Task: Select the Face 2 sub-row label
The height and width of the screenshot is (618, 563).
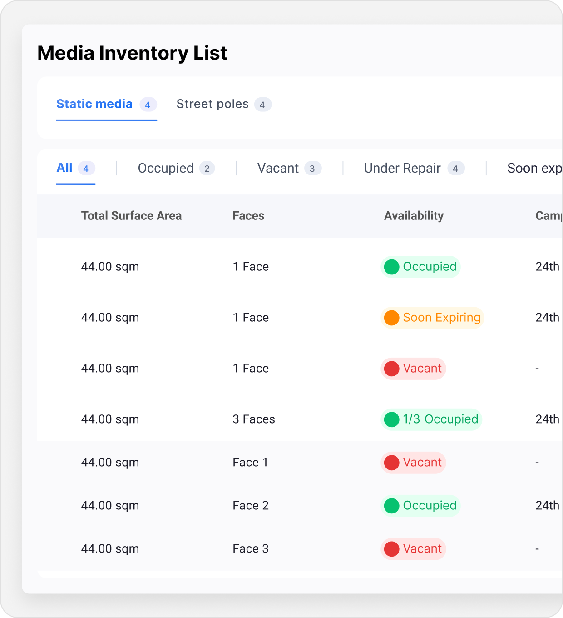Action: [x=251, y=506]
